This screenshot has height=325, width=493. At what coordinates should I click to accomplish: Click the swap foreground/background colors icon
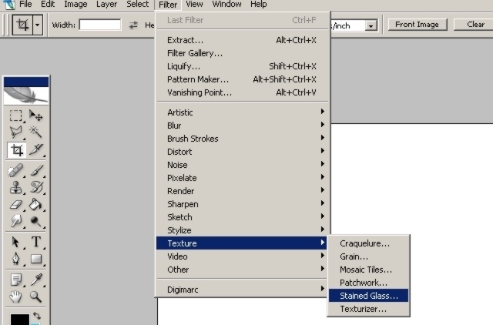coord(37,315)
